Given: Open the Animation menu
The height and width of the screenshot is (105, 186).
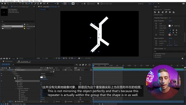Looking at the screenshot, I should click(26, 1).
